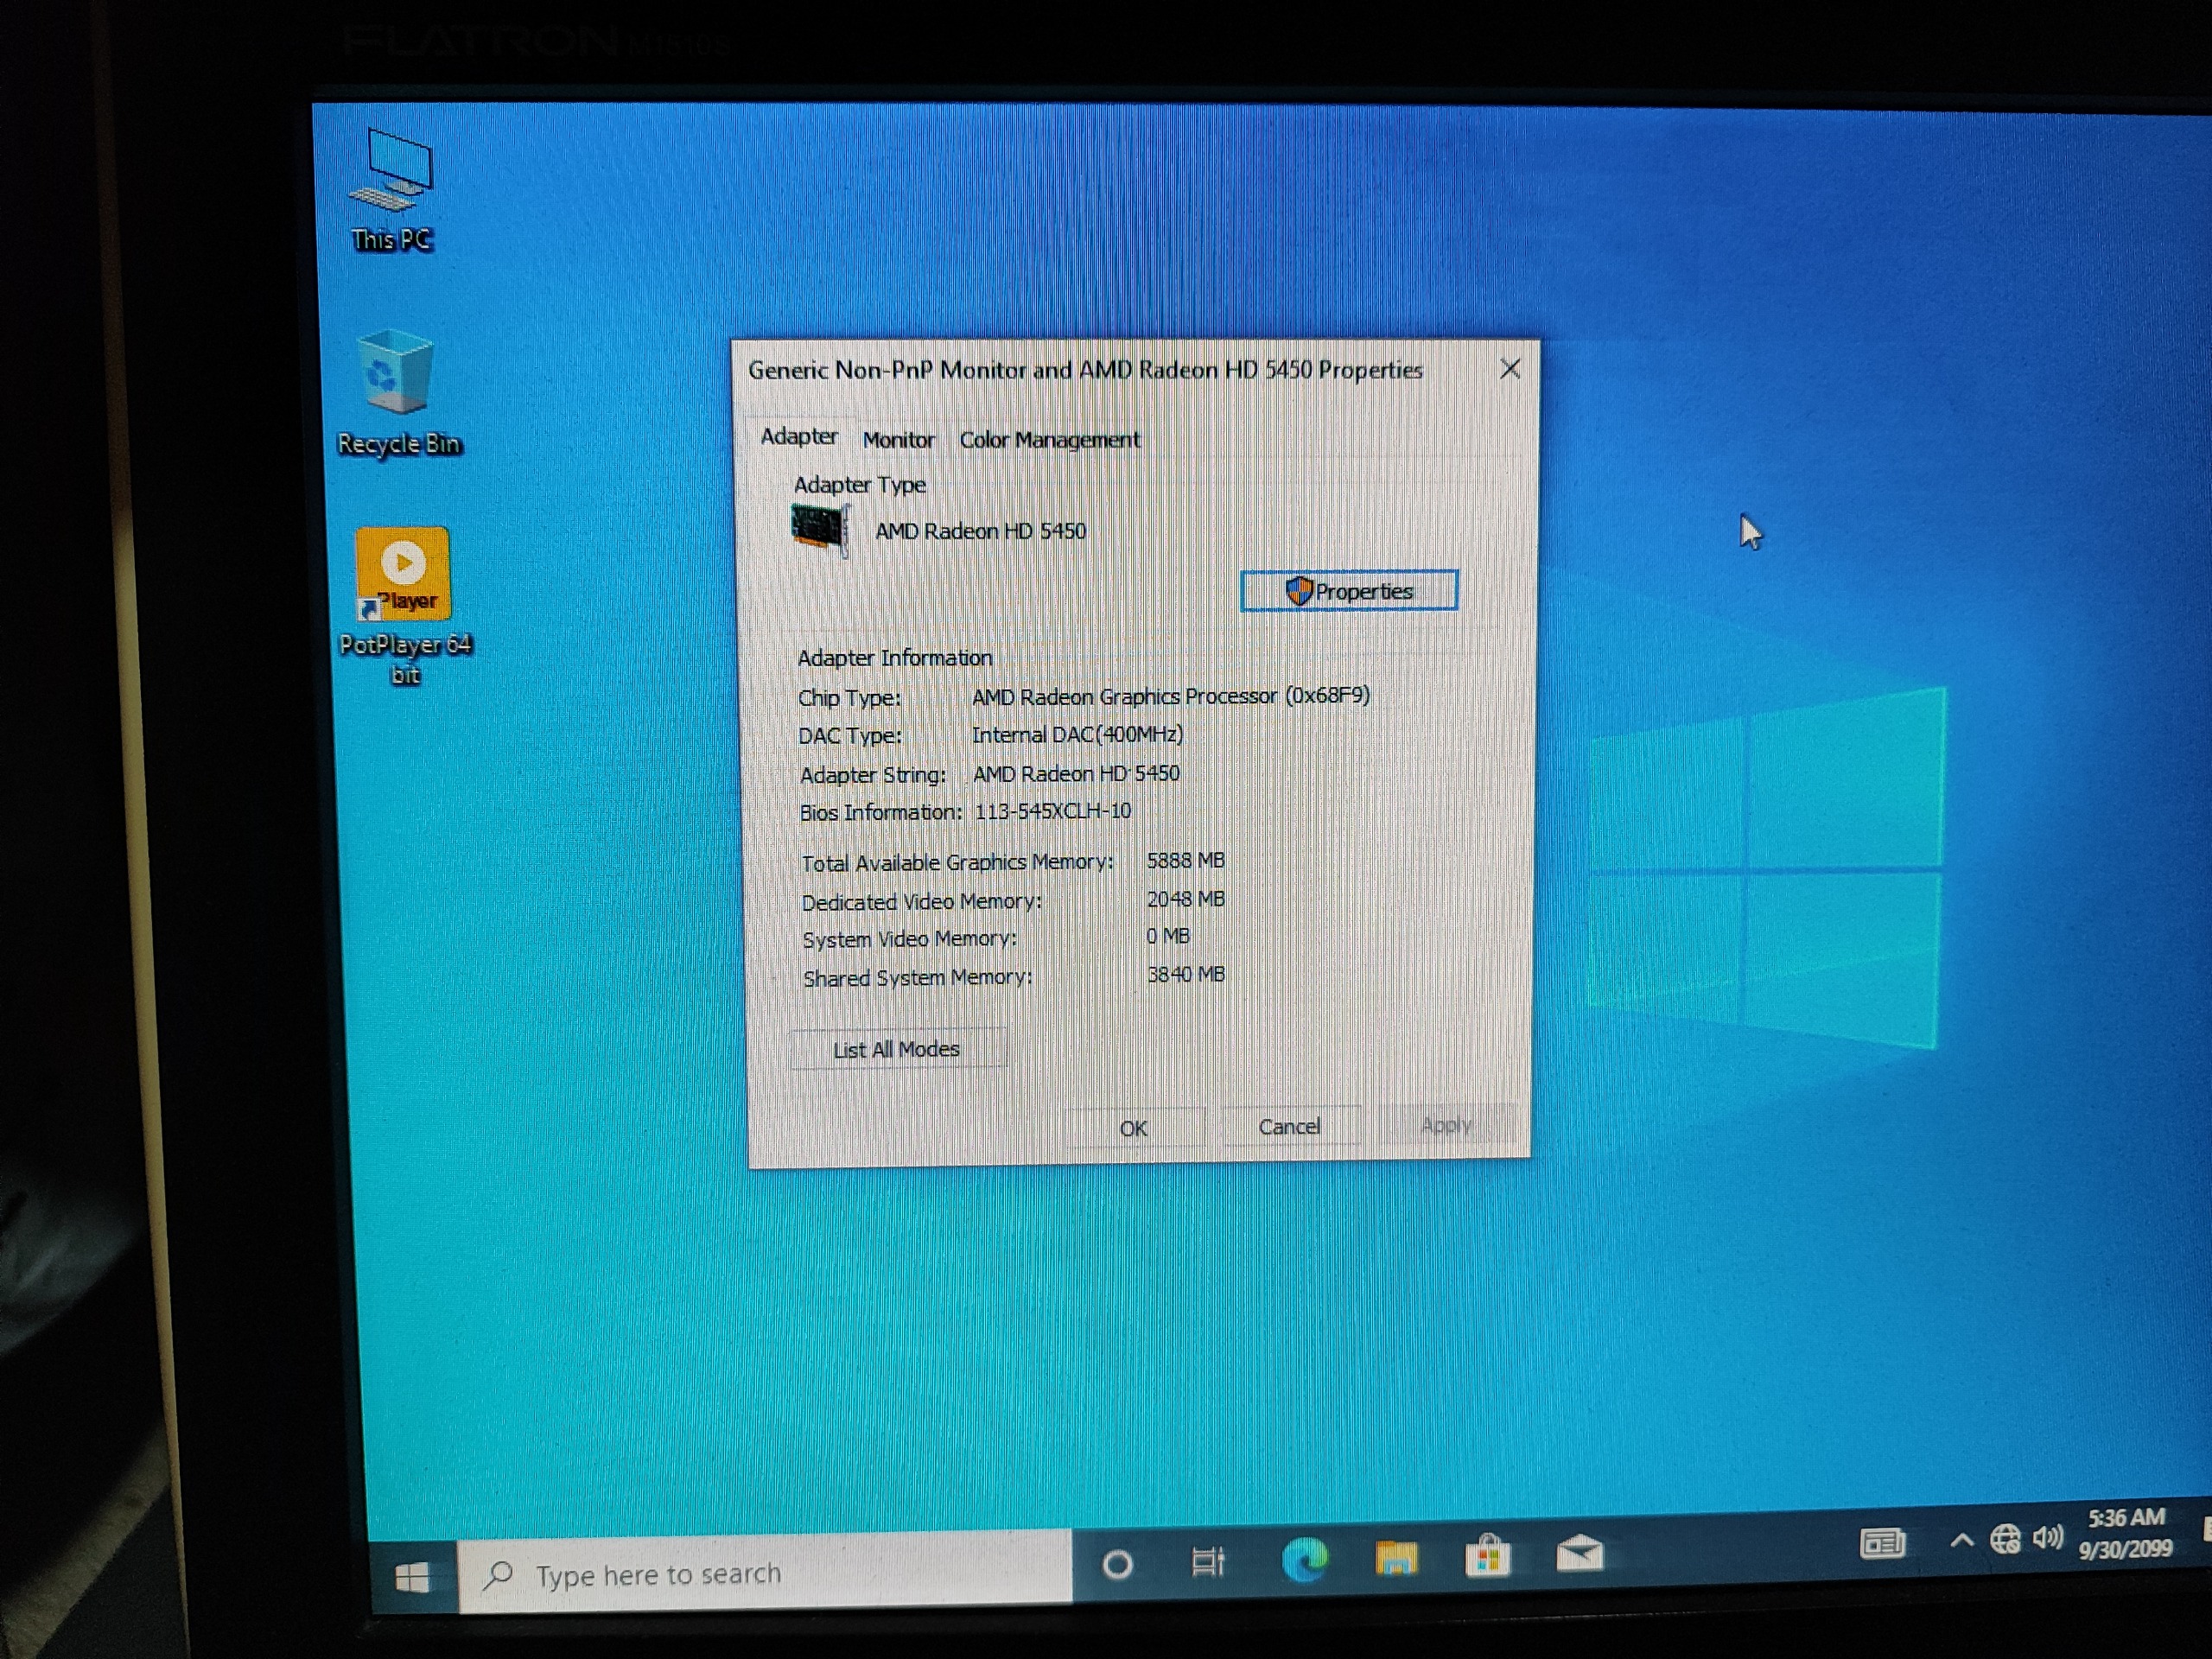Switch to the Color Management tab
This screenshot has height=1659, width=2212.
(x=1049, y=440)
